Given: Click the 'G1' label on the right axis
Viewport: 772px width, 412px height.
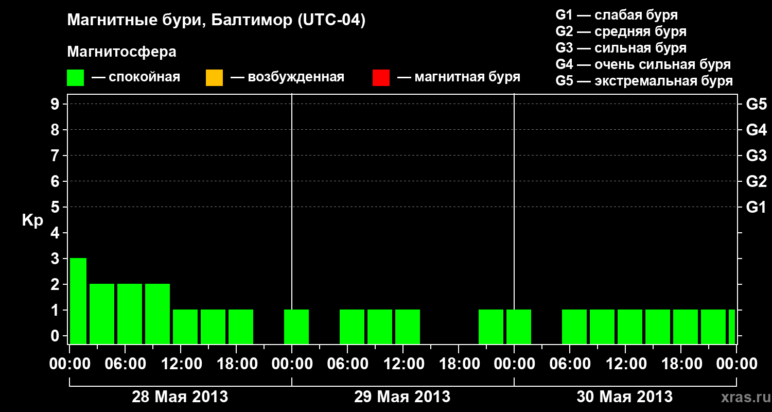Looking at the screenshot, I should tap(756, 207).
